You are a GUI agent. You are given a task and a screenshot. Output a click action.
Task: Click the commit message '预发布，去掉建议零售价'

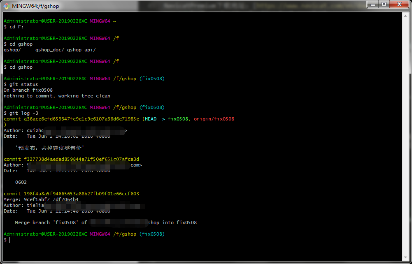(x=50, y=148)
